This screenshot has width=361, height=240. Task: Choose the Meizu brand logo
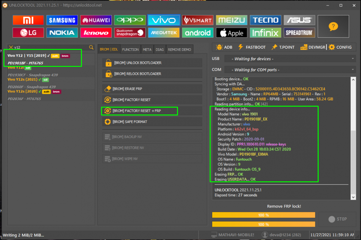click(232, 20)
